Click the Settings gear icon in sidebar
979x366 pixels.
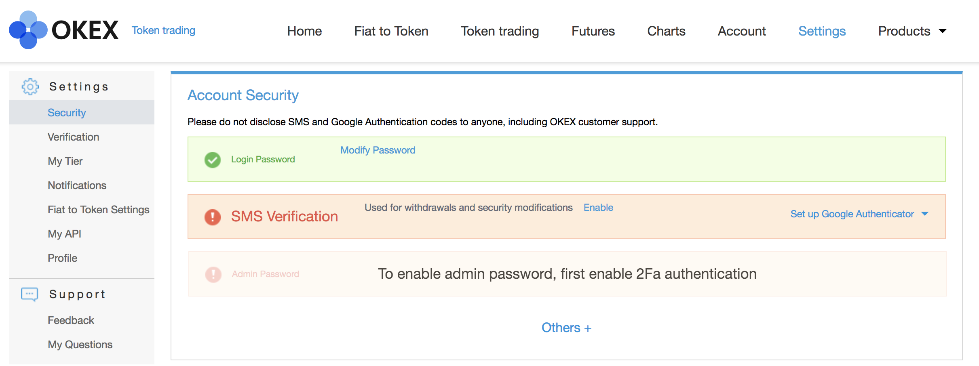(x=30, y=86)
